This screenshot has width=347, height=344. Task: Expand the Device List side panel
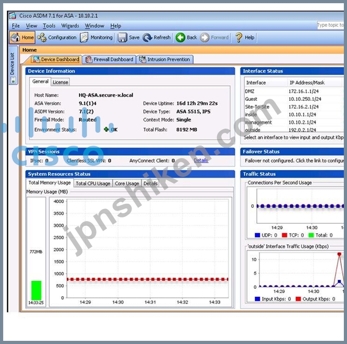pos(13,65)
